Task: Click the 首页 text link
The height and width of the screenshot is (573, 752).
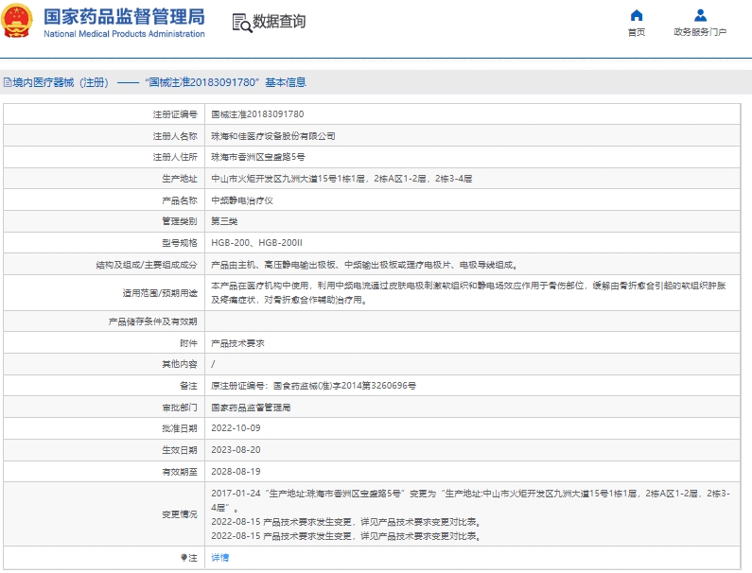Action: [637, 32]
